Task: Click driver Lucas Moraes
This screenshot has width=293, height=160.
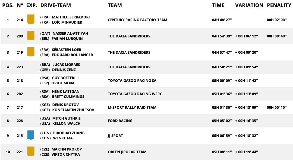Action: pos(66,65)
